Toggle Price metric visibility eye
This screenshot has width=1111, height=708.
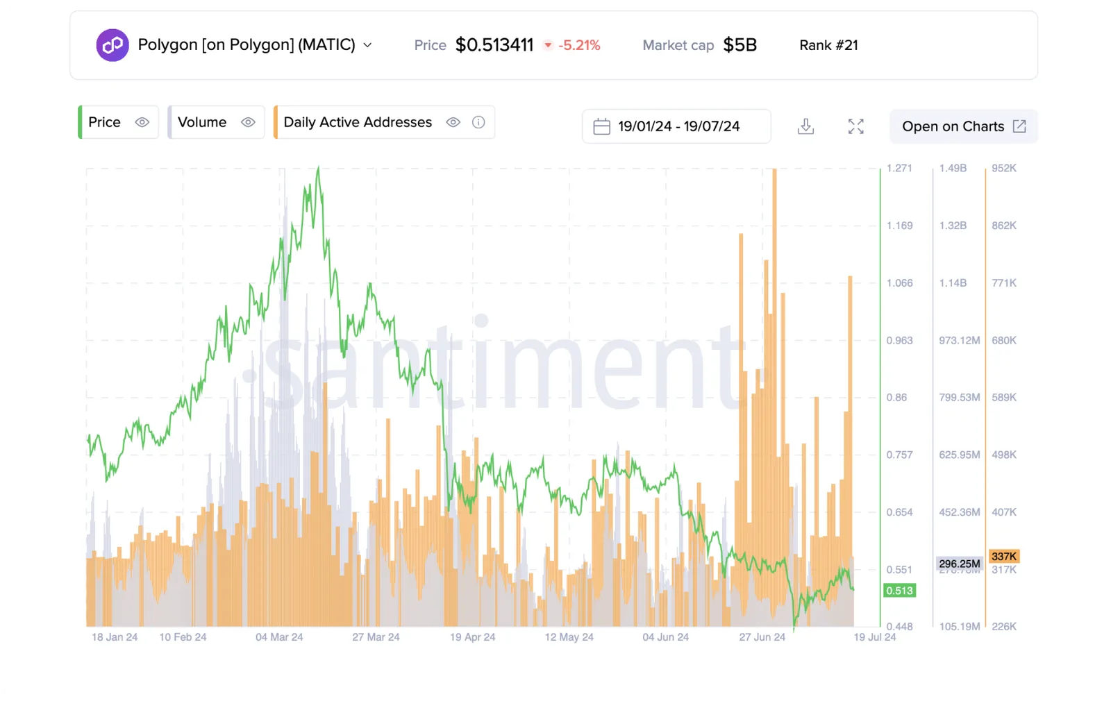142,122
